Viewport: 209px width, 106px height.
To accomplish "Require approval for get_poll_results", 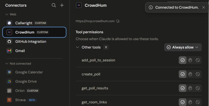I will pos(190,88).
